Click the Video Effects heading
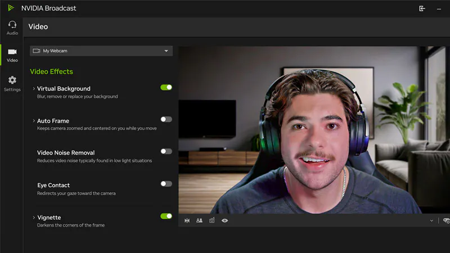Viewport: 450px width, 253px height. [x=51, y=71]
